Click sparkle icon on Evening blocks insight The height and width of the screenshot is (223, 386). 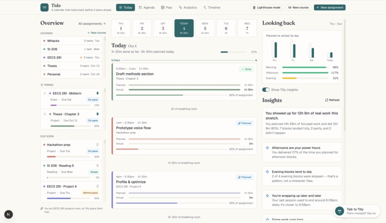click(x=267, y=172)
